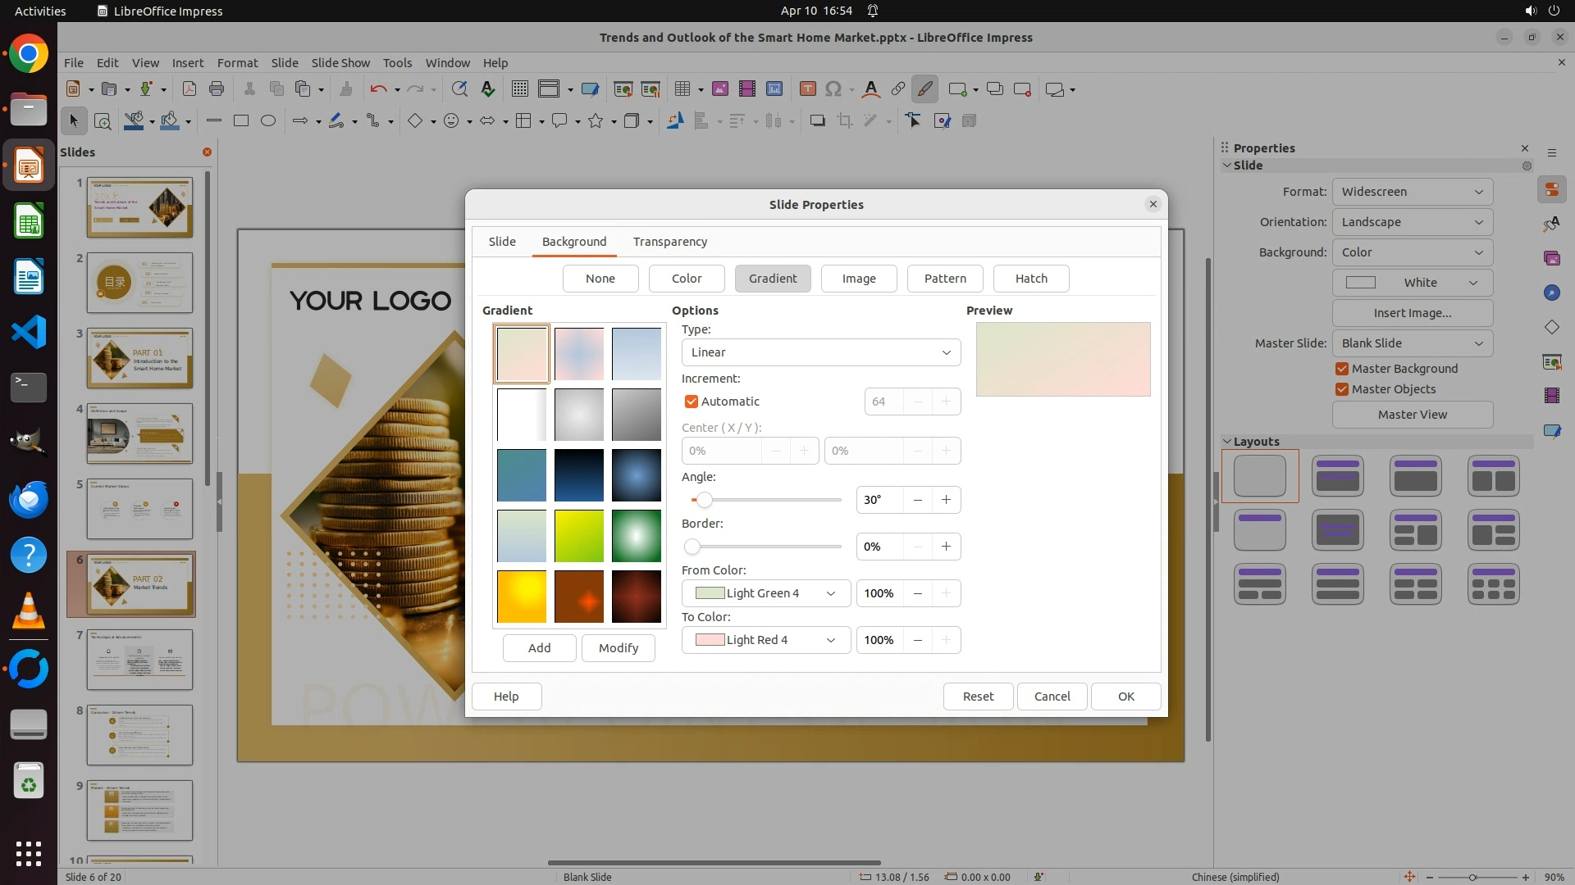
Task: Open the gradient Type dropdown
Action: [820, 352]
